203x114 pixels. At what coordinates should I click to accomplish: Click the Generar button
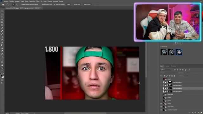[178, 43]
